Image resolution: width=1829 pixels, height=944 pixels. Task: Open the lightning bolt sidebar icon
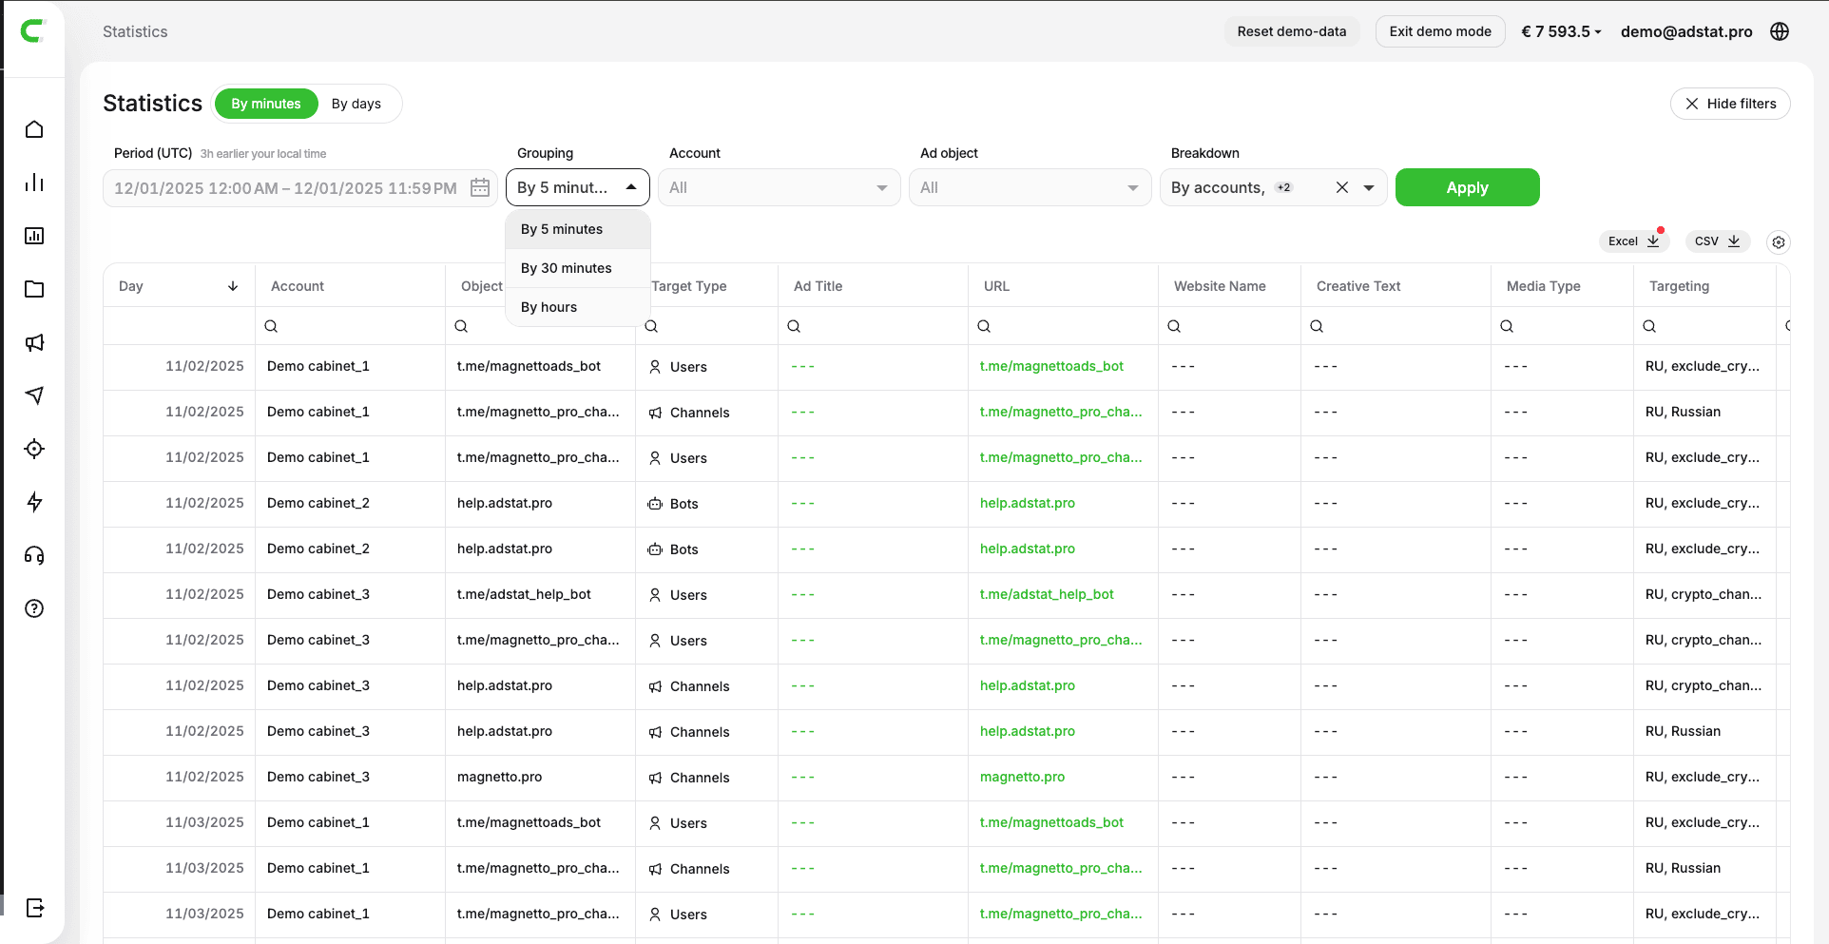34,502
